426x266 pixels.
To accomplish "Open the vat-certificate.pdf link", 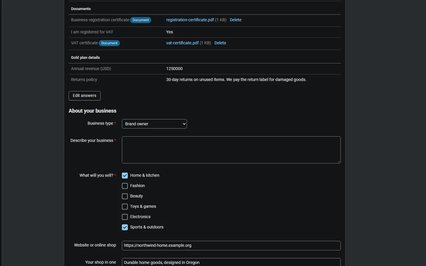I will [x=182, y=43].
